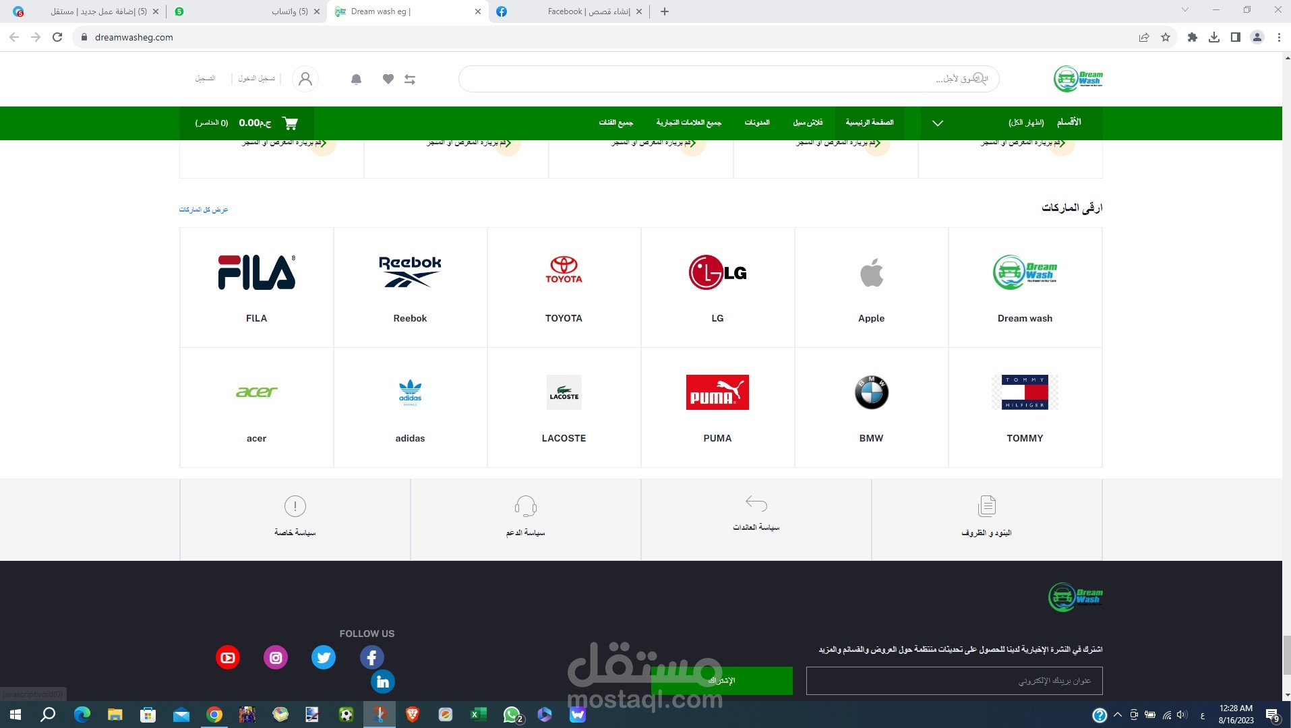Click the (اظهار الكل) show all link
Image resolution: width=1291 pixels, height=728 pixels.
tap(1026, 123)
